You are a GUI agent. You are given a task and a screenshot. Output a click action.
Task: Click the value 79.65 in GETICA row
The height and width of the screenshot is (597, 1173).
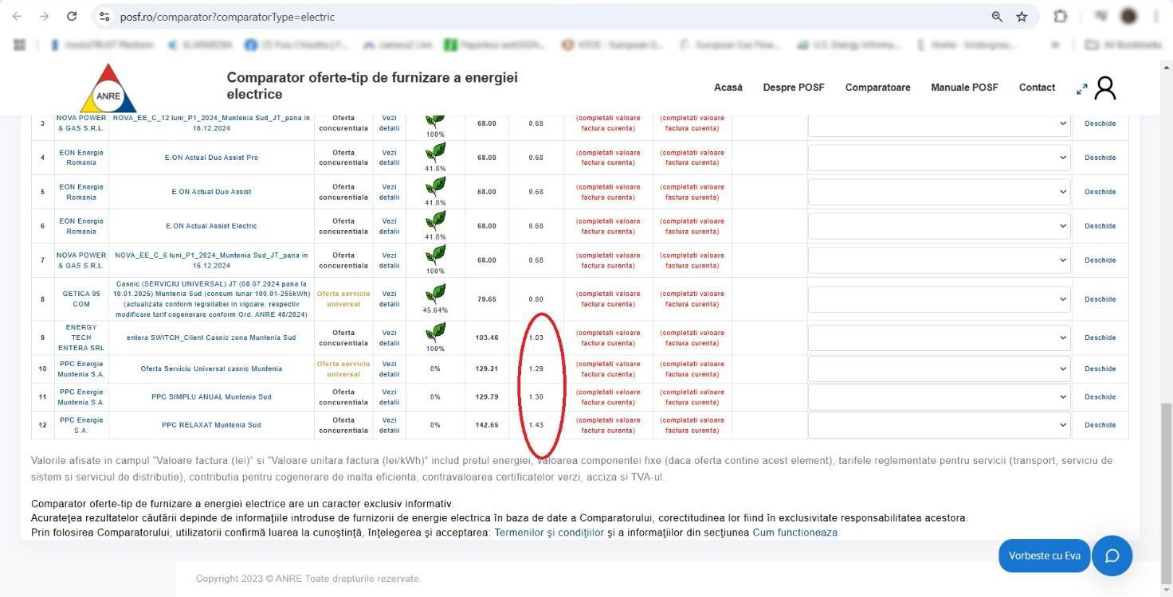pyautogui.click(x=487, y=299)
